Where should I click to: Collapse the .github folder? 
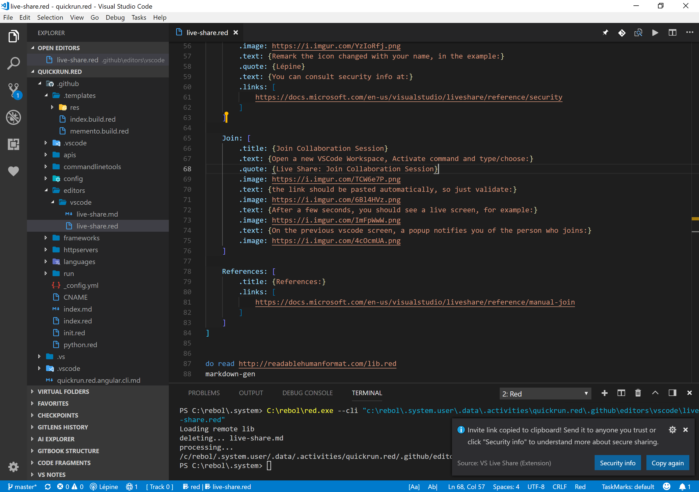pos(40,83)
